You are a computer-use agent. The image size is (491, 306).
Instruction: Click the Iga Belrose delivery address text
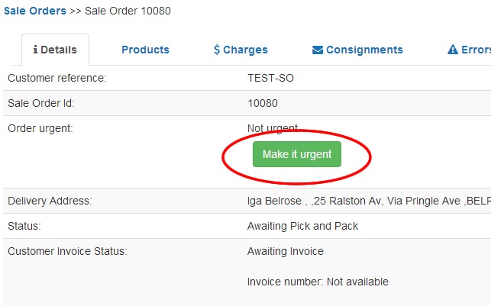369,201
